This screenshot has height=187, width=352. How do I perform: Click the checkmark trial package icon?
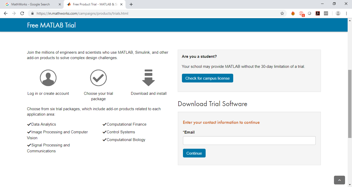[98, 78]
